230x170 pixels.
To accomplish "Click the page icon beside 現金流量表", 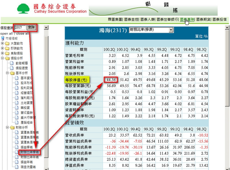I will click(x=17, y=167).
